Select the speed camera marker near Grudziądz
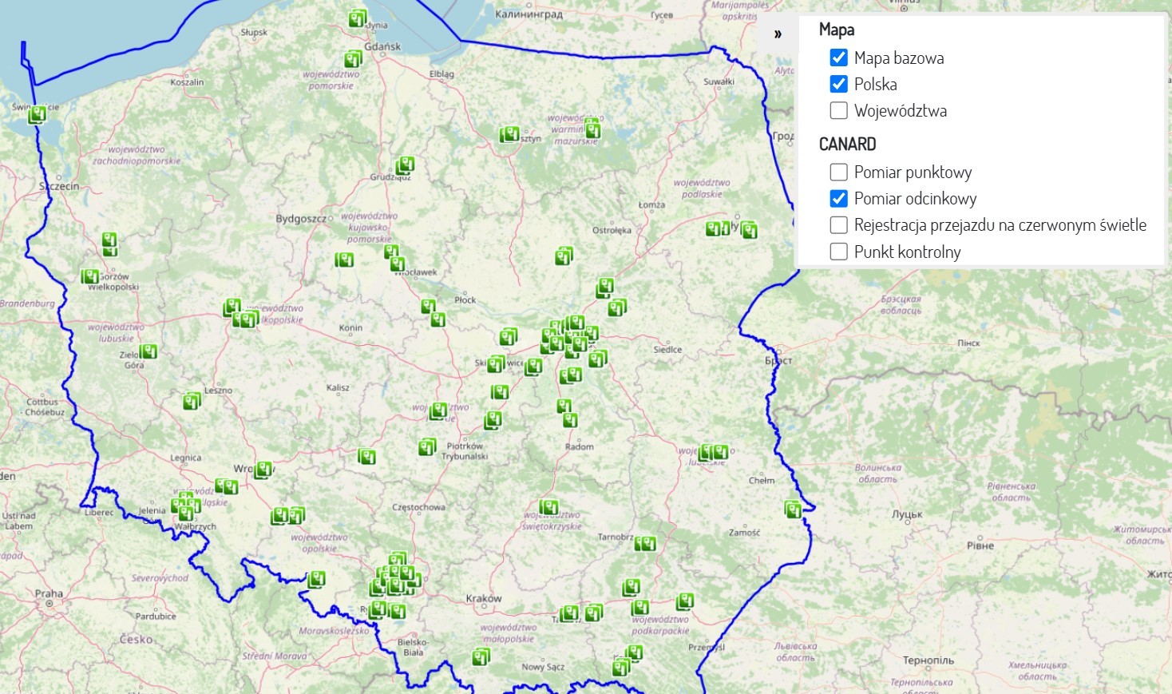Viewport: 1172px width, 694px height. 405,164
